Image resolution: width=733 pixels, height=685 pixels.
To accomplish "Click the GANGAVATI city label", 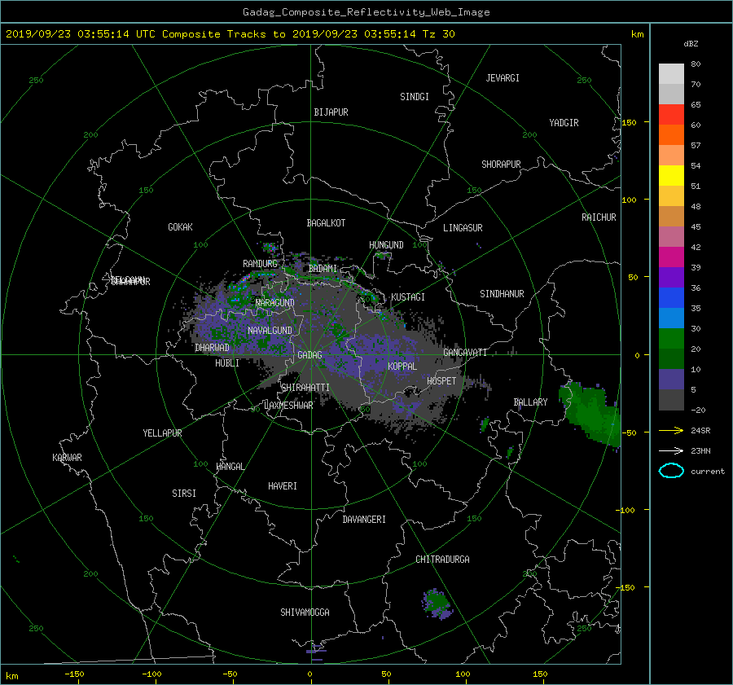I will coord(465,352).
